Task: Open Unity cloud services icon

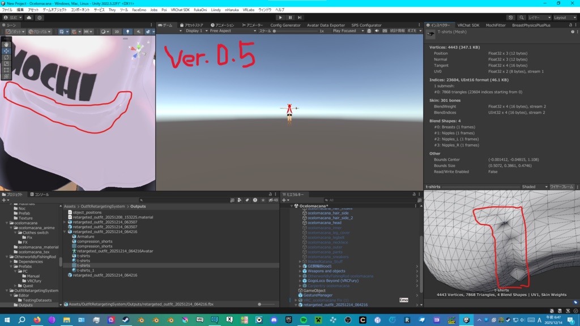Action: [x=29, y=18]
